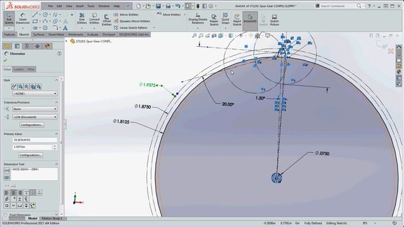Open the Insert menu
Screen dimensions: 404x227
point(80,6)
